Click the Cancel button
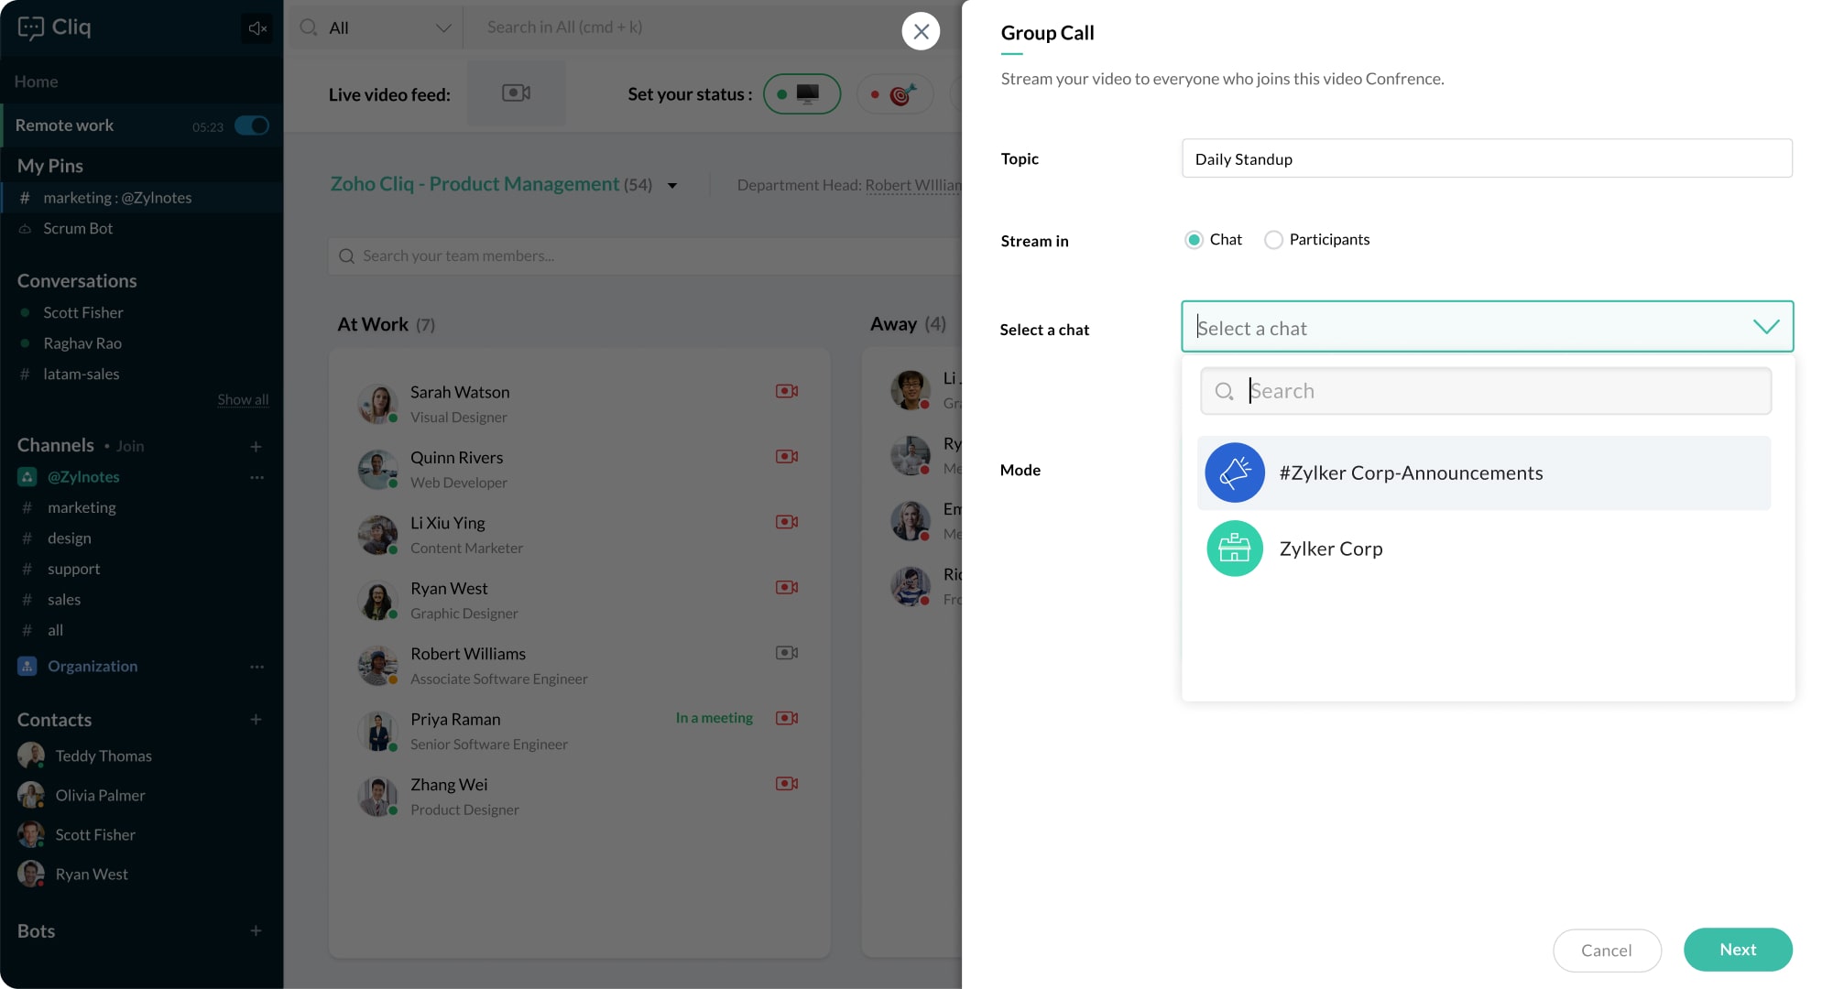 (x=1606, y=951)
